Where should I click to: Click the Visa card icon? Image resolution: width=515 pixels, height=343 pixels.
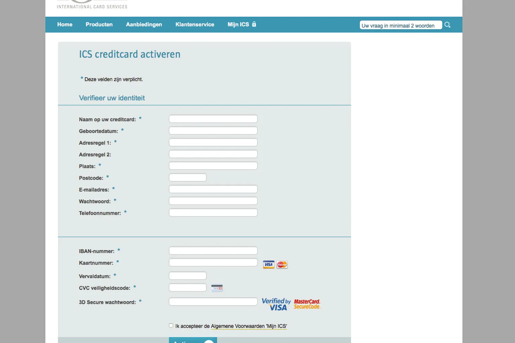tap(269, 265)
